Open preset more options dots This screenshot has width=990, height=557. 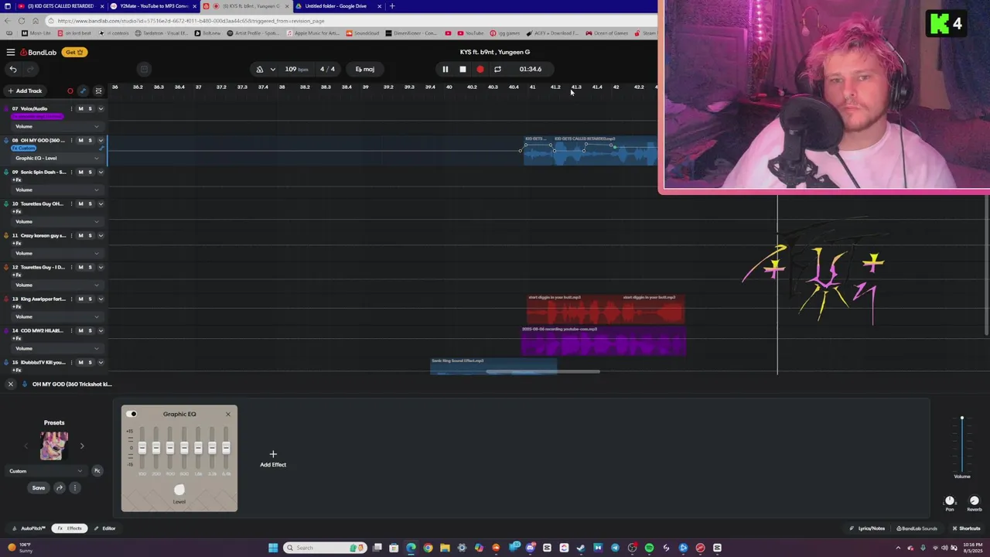[75, 487]
